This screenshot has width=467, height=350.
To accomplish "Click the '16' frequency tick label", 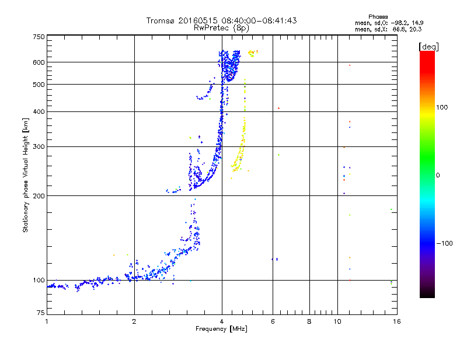I will pyautogui.click(x=397, y=321).
